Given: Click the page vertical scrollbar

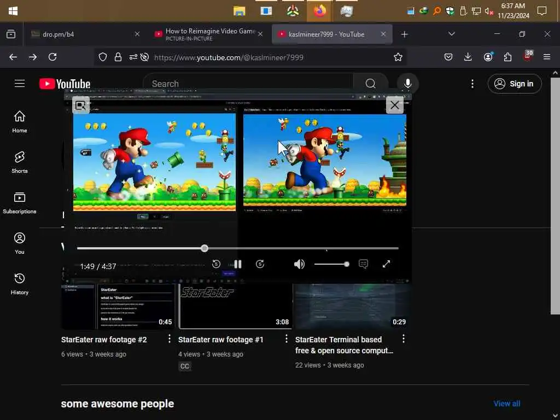Looking at the screenshot, I should pos(555,196).
